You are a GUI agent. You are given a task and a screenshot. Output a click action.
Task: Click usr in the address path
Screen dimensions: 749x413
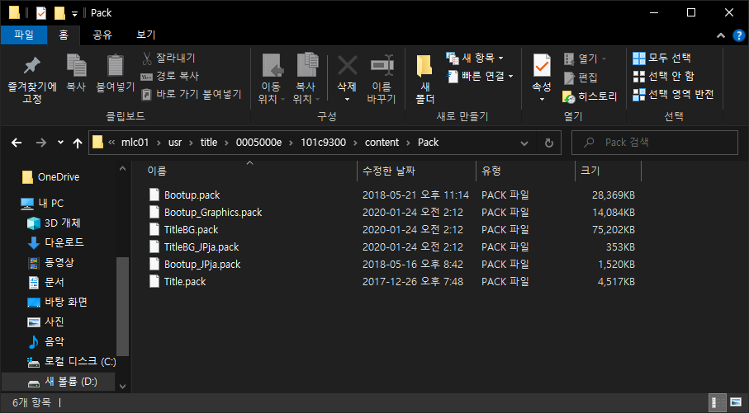click(175, 143)
